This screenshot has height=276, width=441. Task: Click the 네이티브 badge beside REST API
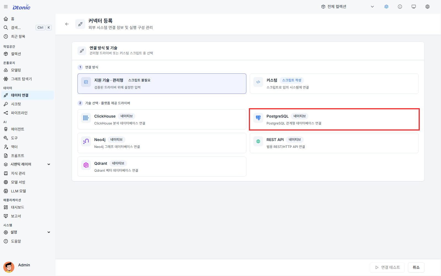(295, 140)
